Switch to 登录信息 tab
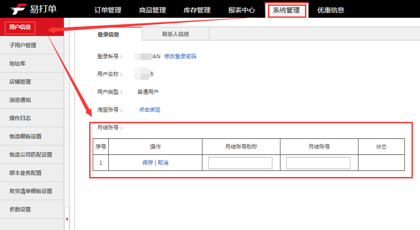This screenshot has width=420, height=230. [x=108, y=34]
